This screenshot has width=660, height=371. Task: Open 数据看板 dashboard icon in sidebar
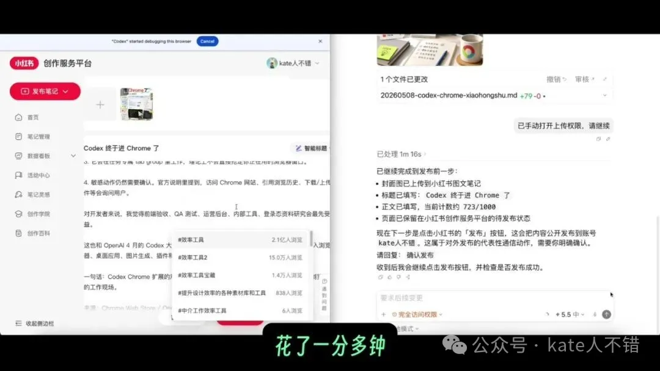click(x=18, y=156)
